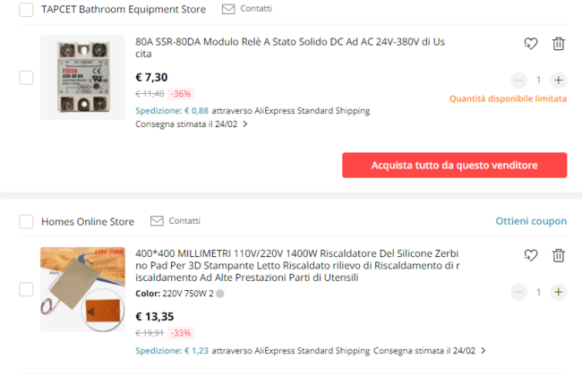This screenshot has width=582, height=384.
Task: Add SSR-80DA relay to wishlist heart
Action: point(530,44)
